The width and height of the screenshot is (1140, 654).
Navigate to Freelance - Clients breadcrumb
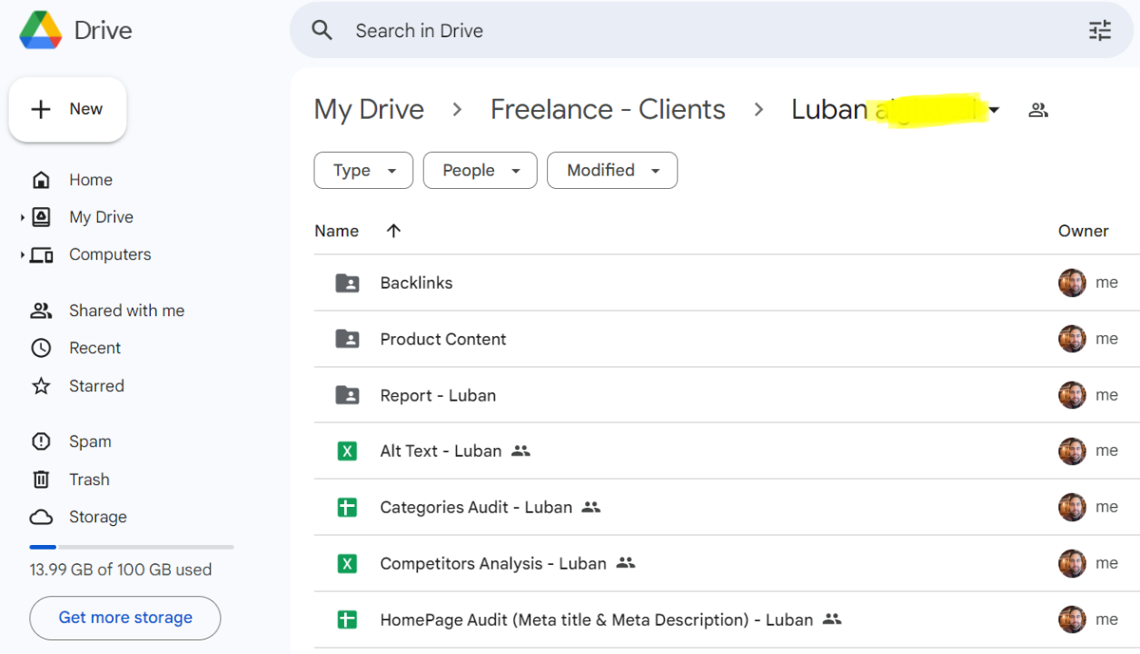608,110
